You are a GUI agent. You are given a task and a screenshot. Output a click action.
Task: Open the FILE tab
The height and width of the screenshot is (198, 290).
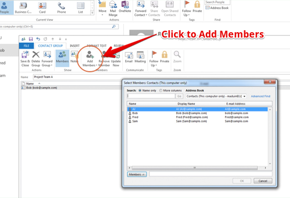(x=26, y=46)
